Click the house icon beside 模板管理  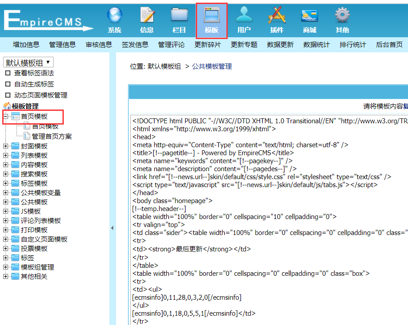(7, 106)
